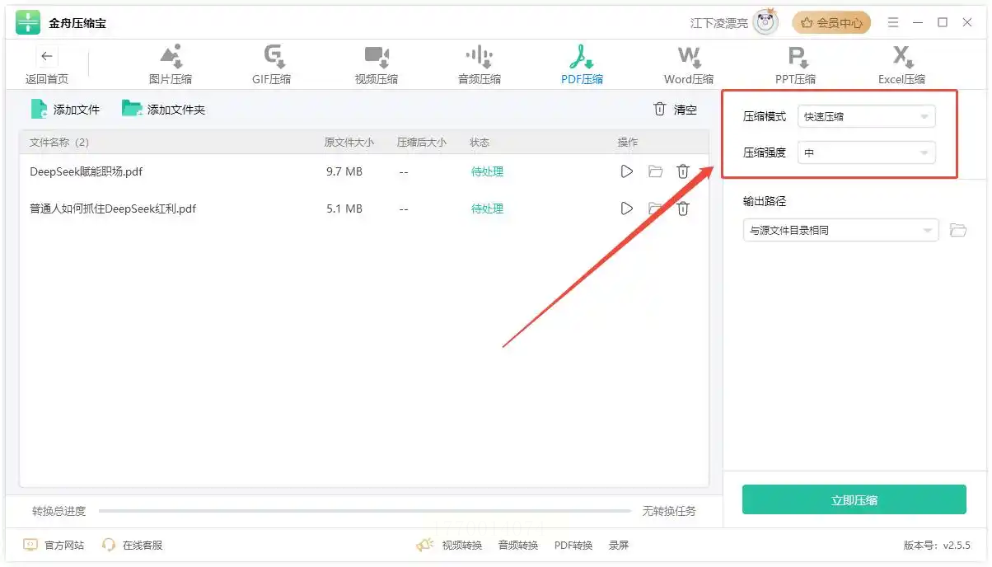Viewport: 992px width, 567px height.
Task: Select the 音频压缩 audio compression tool
Action: point(480,66)
